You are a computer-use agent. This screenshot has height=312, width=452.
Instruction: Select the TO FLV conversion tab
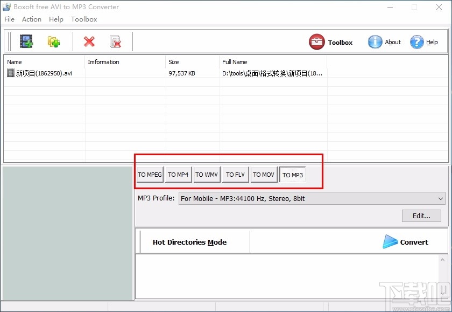click(x=235, y=175)
